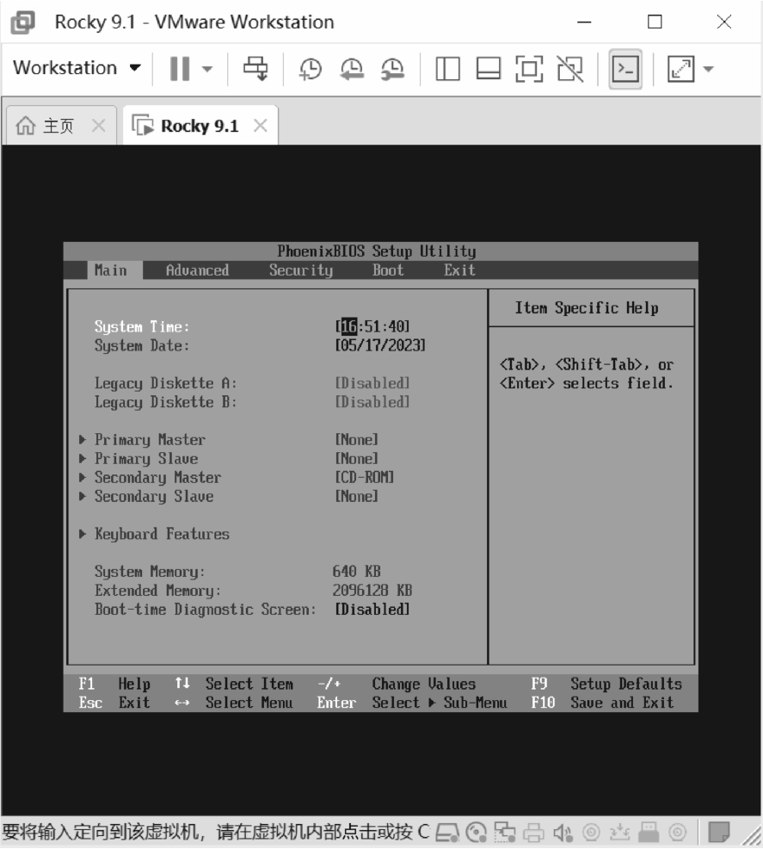
Task: Expand the stretch guest display options arrow
Action: 708,68
